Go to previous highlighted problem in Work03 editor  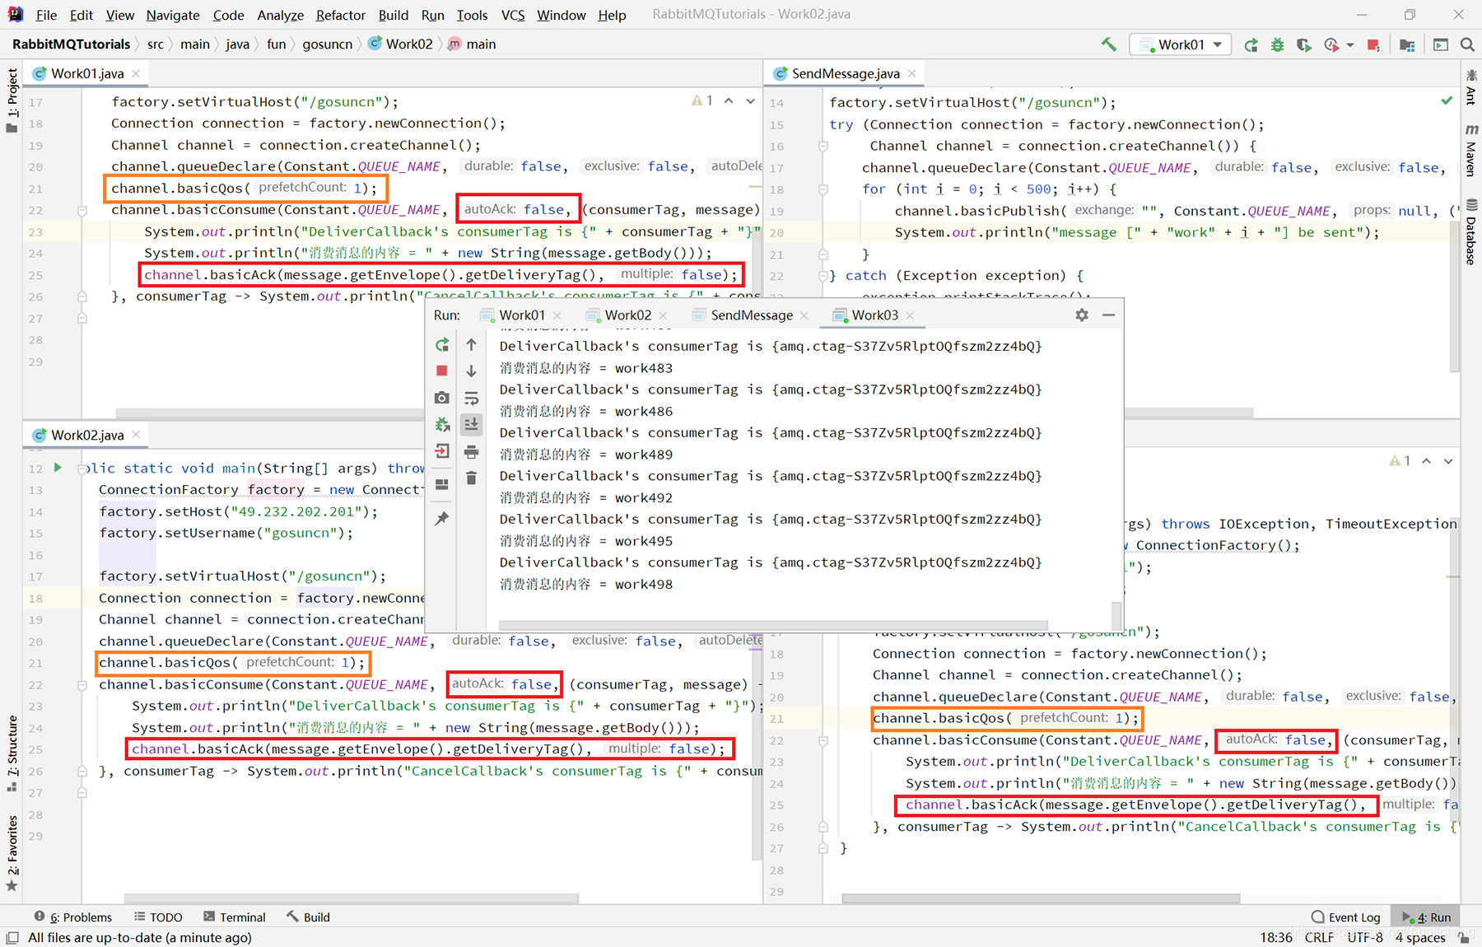click(x=1426, y=461)
